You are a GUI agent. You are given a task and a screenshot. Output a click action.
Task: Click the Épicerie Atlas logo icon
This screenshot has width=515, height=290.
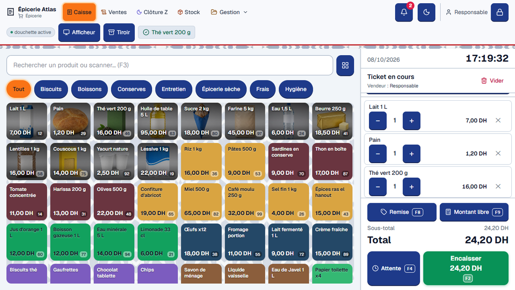pyautogui.click(x=10, y=12)
